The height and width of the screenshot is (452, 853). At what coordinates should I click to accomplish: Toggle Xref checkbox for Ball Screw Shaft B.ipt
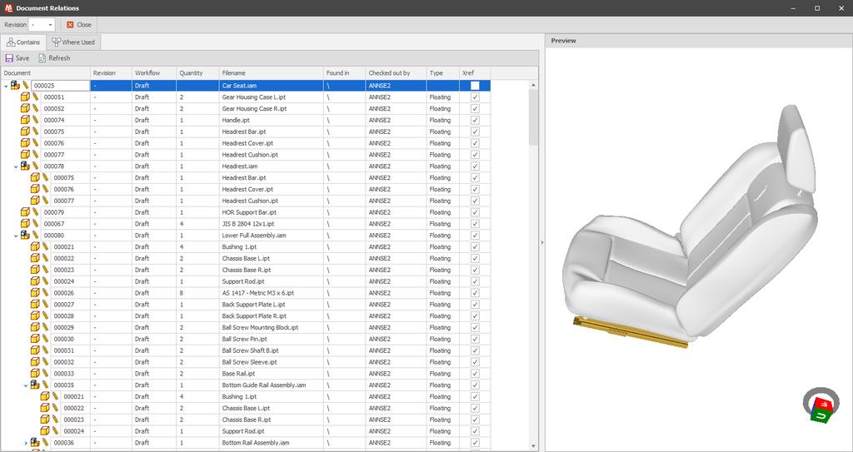(x=475, y=350)
